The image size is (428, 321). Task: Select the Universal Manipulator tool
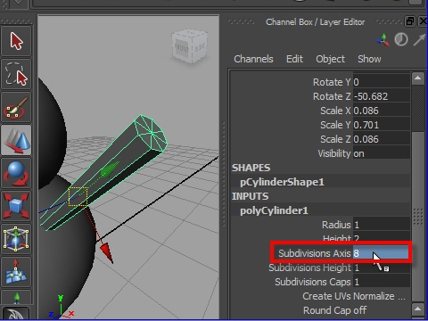16,239
